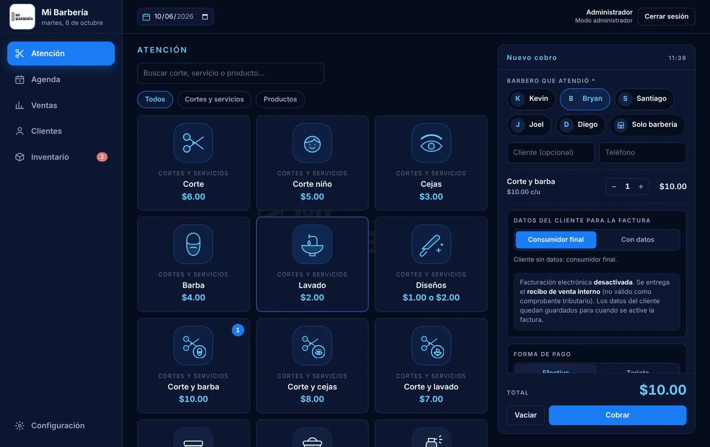Viewport: 710px width, 447px height.
Task: Go to Ventas in the sidebar
Action: (61, 105)
